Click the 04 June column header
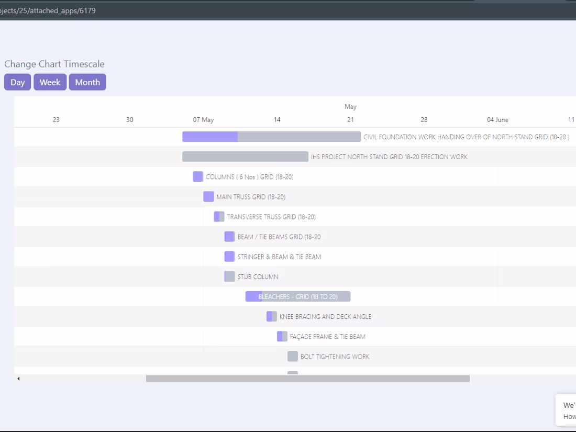This screenshot has width=576, height=432. pyautogui.click(x=497, y=119)
